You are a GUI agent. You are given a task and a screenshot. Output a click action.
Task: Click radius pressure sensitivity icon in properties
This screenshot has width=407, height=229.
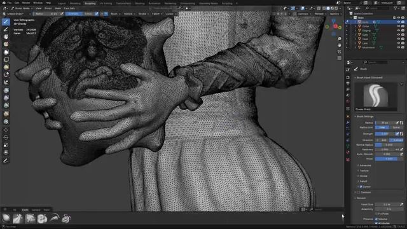[x=397, y=123]
